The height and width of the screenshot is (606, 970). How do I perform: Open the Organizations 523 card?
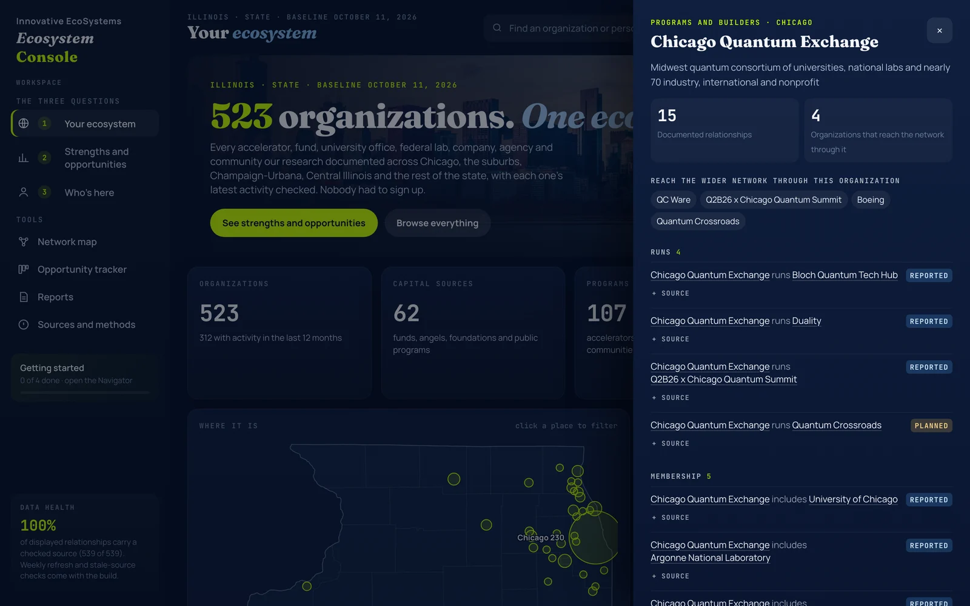point(279,333)
